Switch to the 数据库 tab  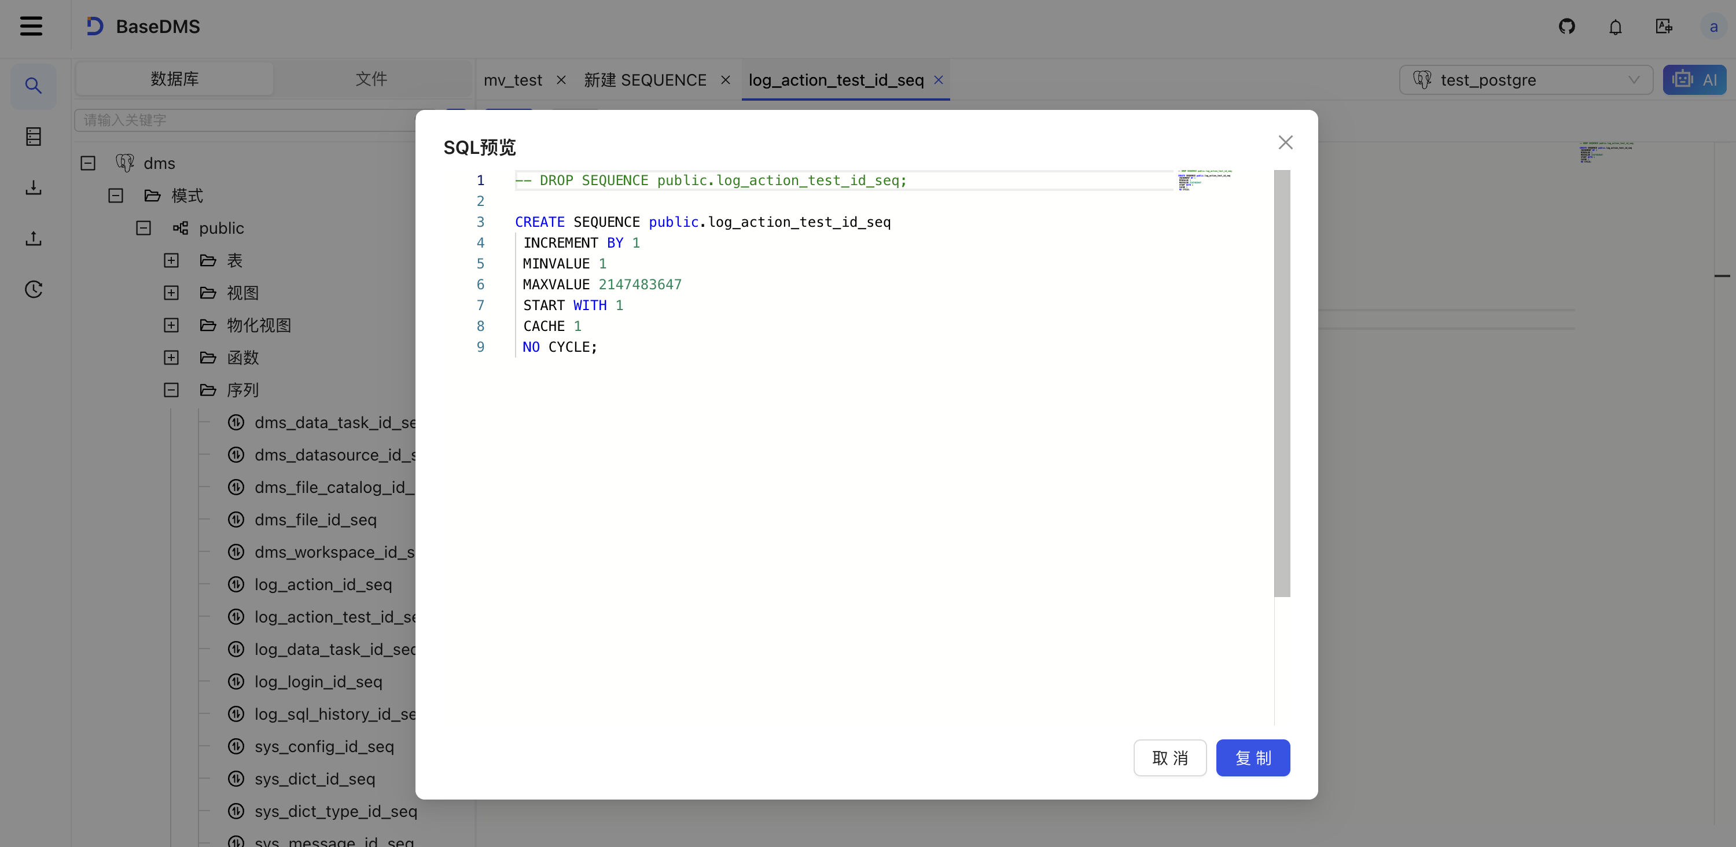[x=175, y=79]
